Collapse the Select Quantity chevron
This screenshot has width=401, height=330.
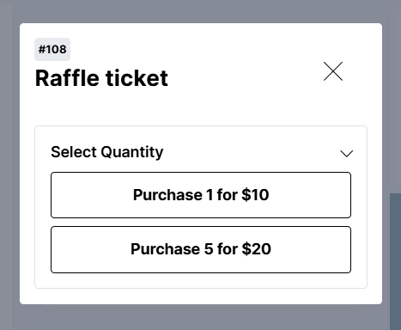346,154
